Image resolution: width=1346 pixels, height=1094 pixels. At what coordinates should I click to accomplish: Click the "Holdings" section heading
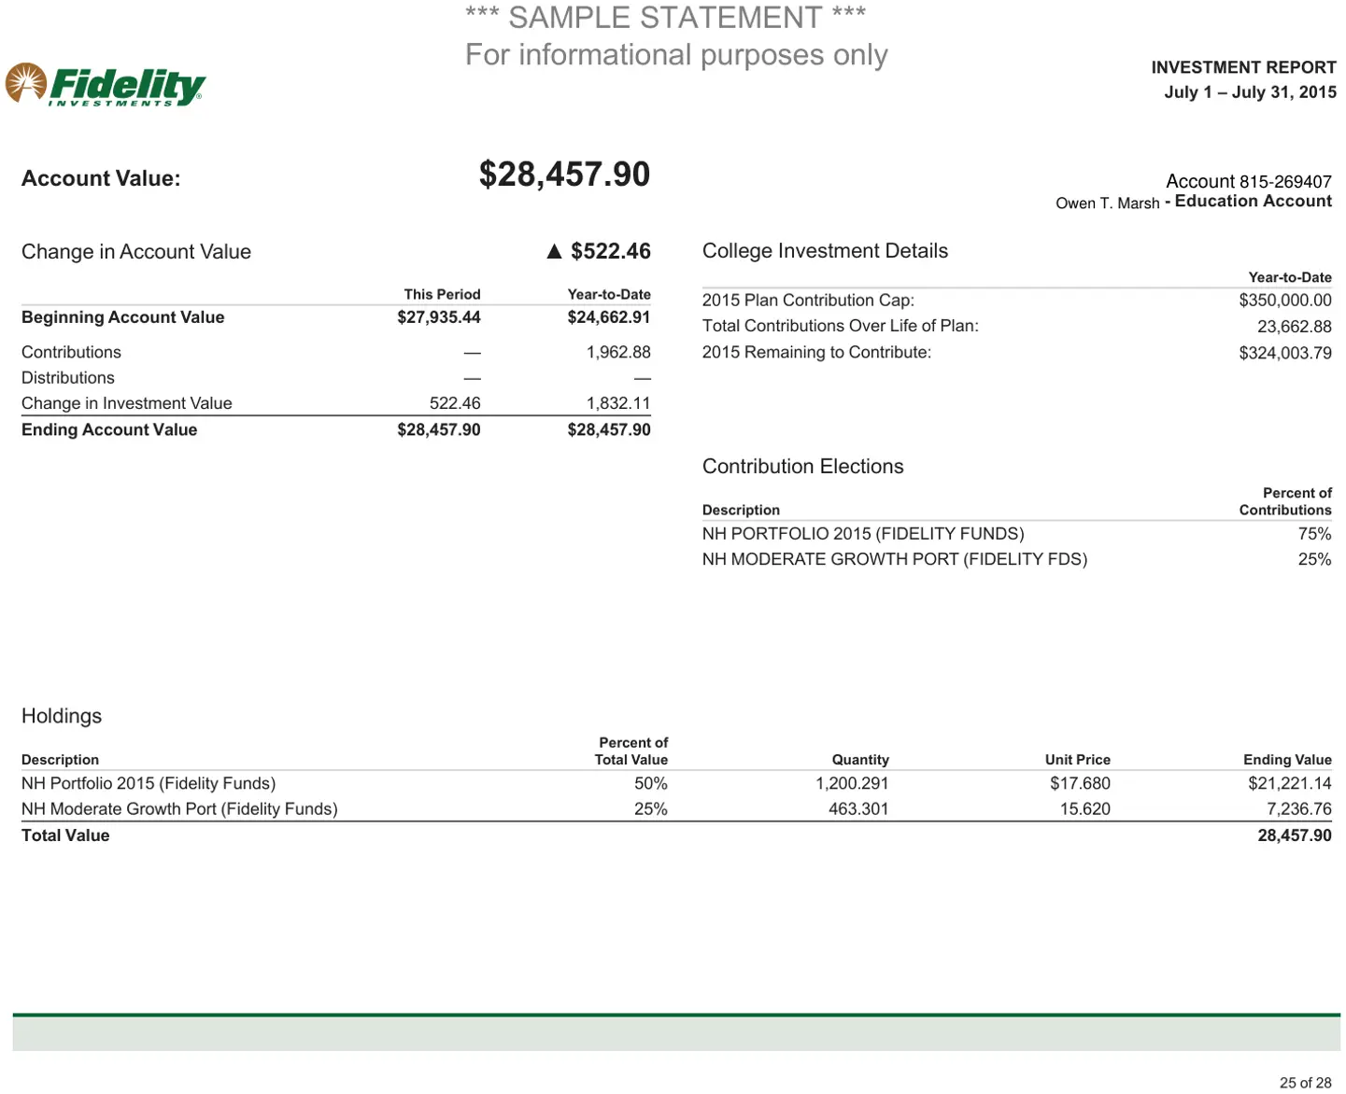click(62, 716)
